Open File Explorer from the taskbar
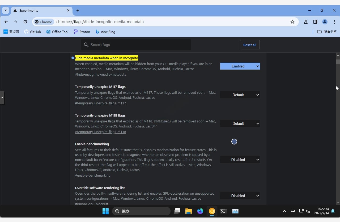The height and width of the screenshot is (222, 340). pos(188,211)
